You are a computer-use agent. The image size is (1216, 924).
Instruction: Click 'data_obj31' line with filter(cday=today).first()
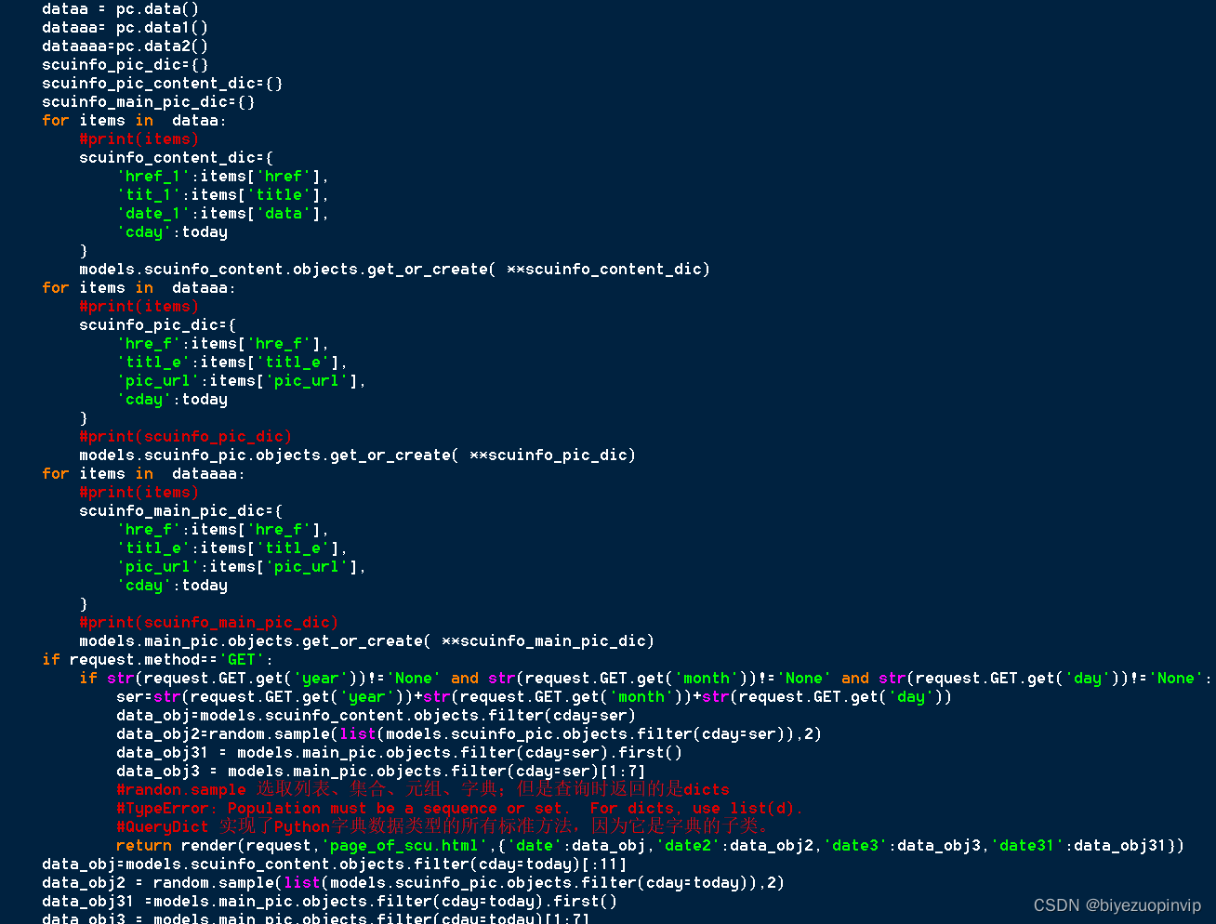coord(330,902)
